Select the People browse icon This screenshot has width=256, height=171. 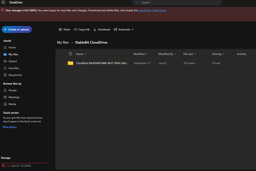tap(5, 90)
